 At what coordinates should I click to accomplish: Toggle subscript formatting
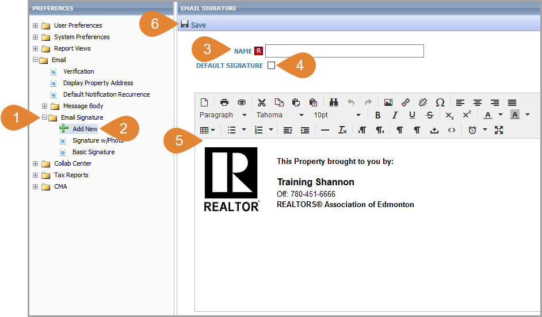coord(449,116)
